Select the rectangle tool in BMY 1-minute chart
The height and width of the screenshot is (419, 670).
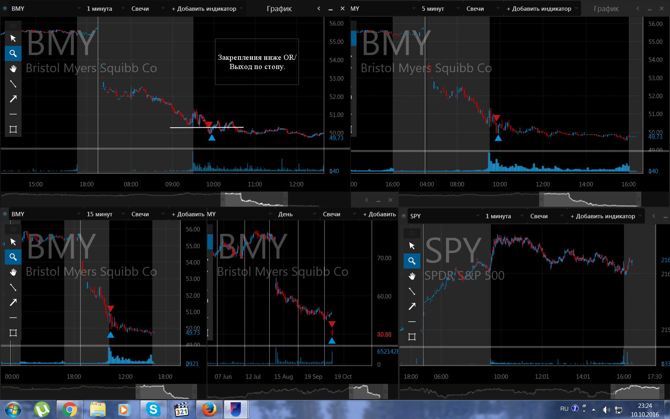[x=13, y=129]
